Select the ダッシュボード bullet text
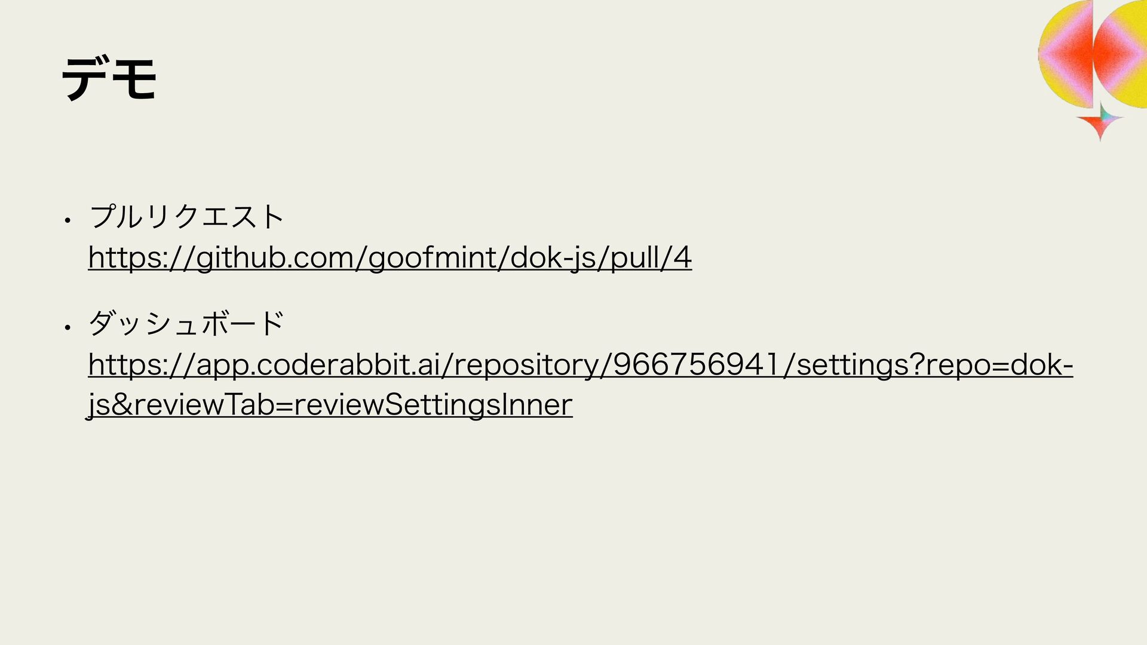Viewport: 1147px width, 645px height. point(186,324)
